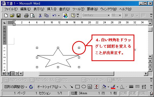
Task: Open the 挿入(I) menu
Action: tap(52, 9)
